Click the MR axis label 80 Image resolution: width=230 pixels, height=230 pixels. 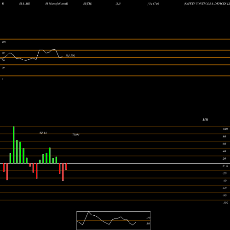point(224,137)
